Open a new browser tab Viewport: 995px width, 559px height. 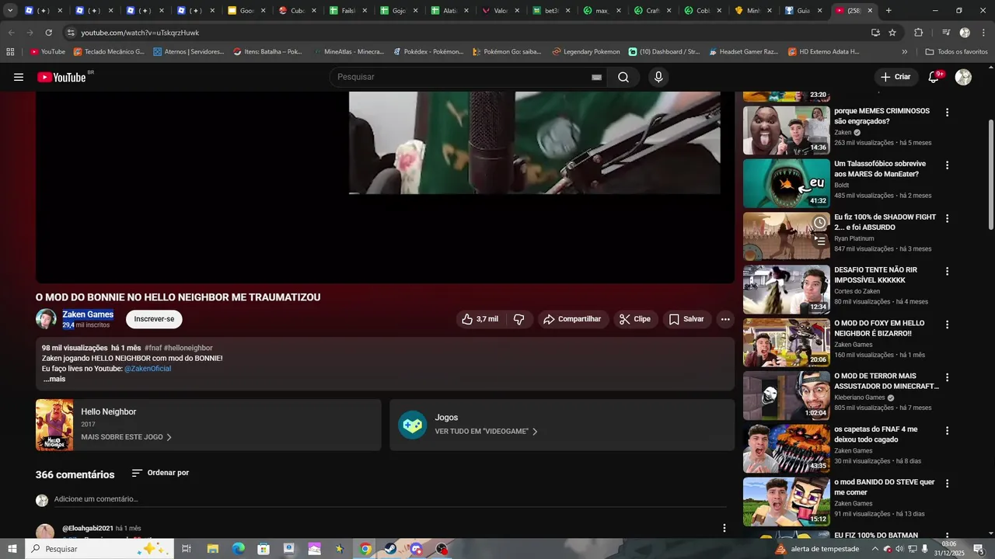pyautogui.click(x=889, y=11)
